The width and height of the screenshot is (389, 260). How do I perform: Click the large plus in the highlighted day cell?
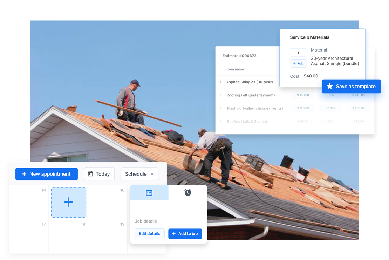coord(68,202)
